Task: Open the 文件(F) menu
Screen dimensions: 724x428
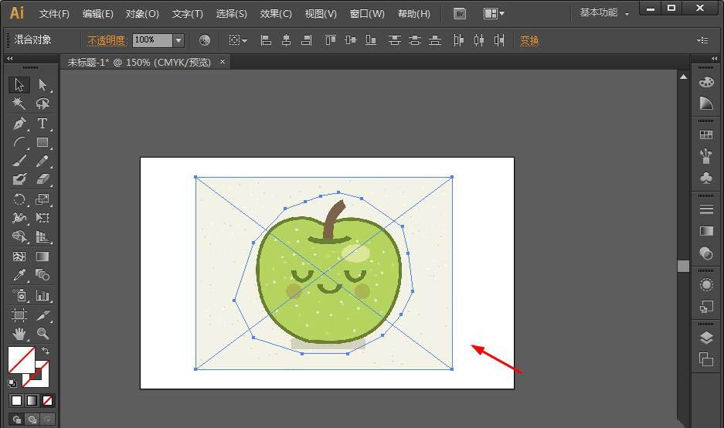Action: [x=54, y=14]
